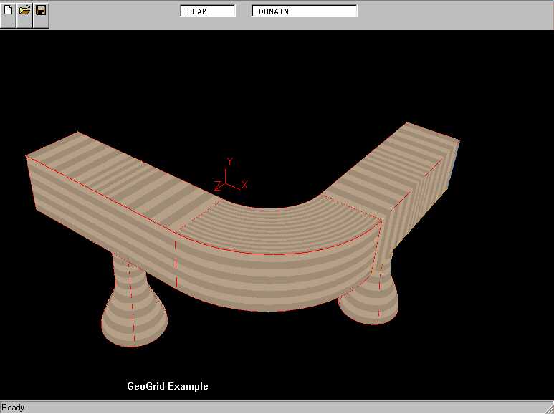Click the red Y axis label
554x414 pixels.
229,161
